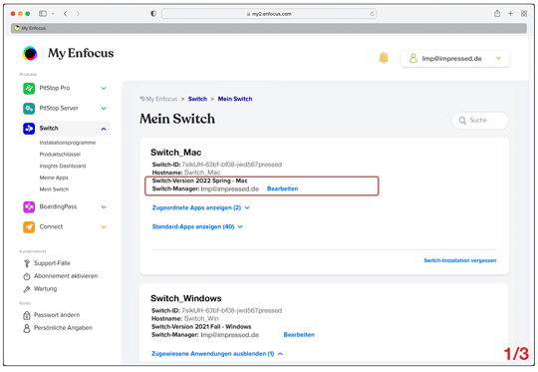The height and width of the screenshot is (372, 538).
Task: Click the Switch product icon
Action: [x=29, y=129]
